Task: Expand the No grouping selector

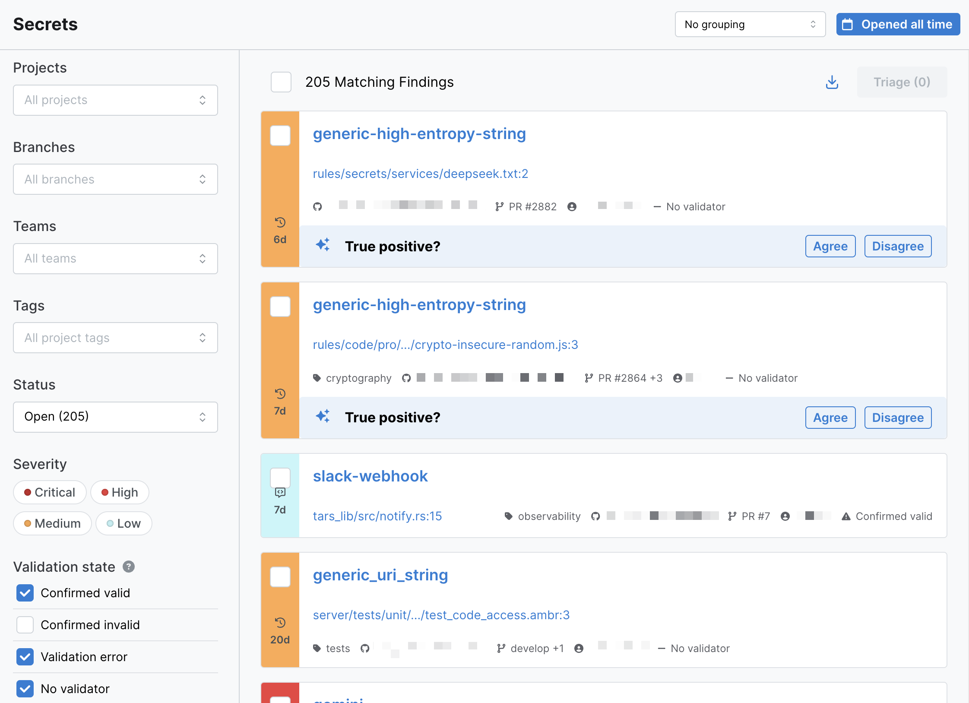Action: point(750,25)
